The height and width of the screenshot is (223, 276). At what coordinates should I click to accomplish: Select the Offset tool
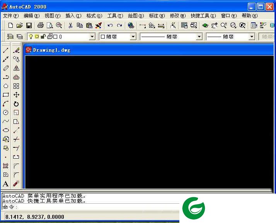[16, 77]
